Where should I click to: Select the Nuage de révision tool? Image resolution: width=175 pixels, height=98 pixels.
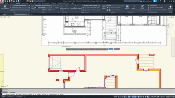[x=133, y=8]
